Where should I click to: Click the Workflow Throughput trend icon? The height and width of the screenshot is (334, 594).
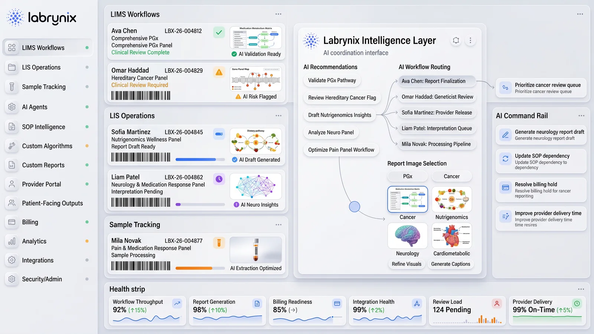pos(177,304)
